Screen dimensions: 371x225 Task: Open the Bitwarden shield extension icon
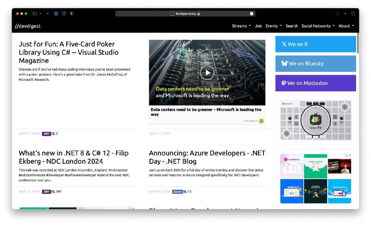click(64, 13)
